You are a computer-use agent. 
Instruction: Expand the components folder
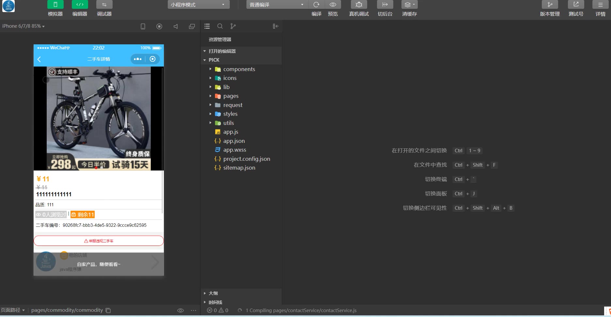pos(241,69)
